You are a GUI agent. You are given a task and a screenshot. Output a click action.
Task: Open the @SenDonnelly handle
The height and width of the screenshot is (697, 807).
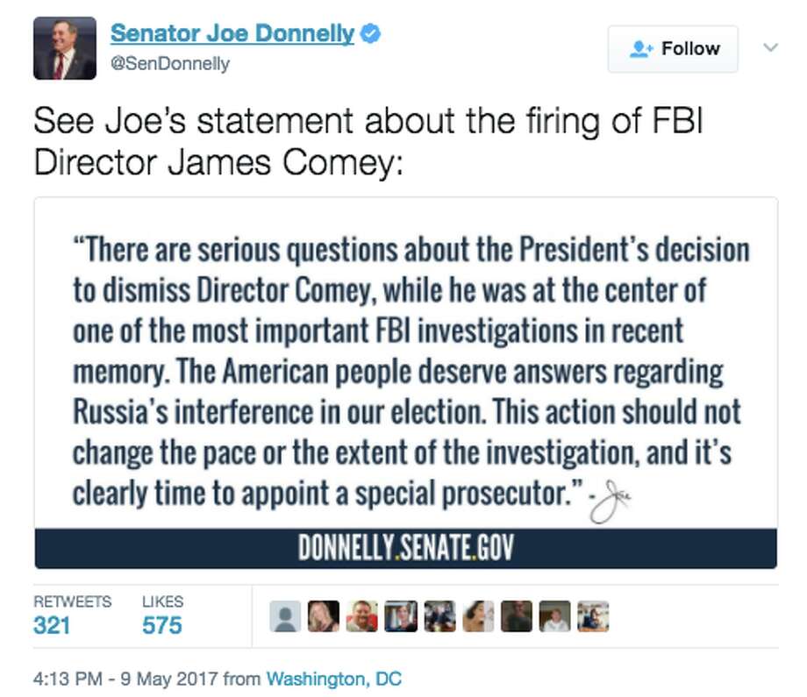pos(169,64)
